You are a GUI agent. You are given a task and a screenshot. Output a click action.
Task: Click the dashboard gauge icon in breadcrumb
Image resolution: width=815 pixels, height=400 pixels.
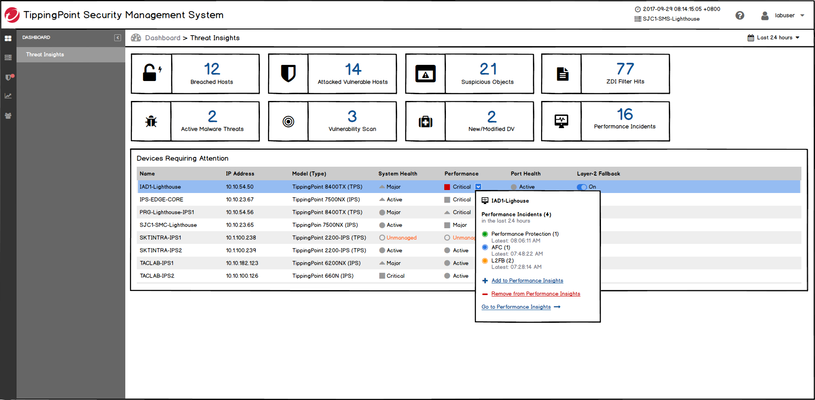tap(136, 38)
